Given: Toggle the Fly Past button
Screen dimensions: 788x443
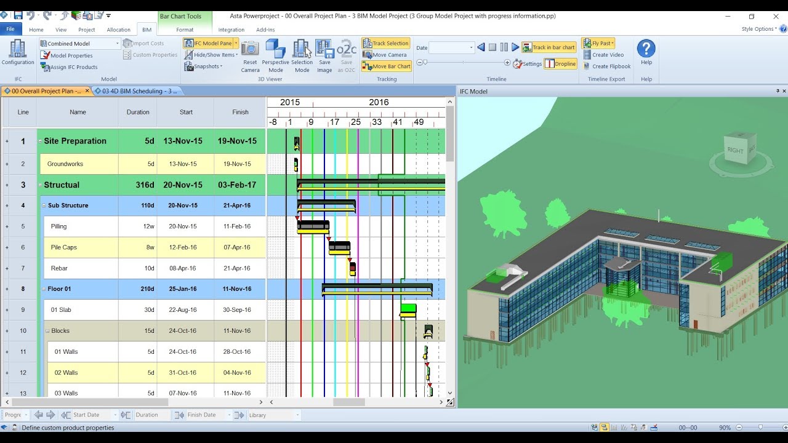Looking at the screenshot, I should (598, 43).
